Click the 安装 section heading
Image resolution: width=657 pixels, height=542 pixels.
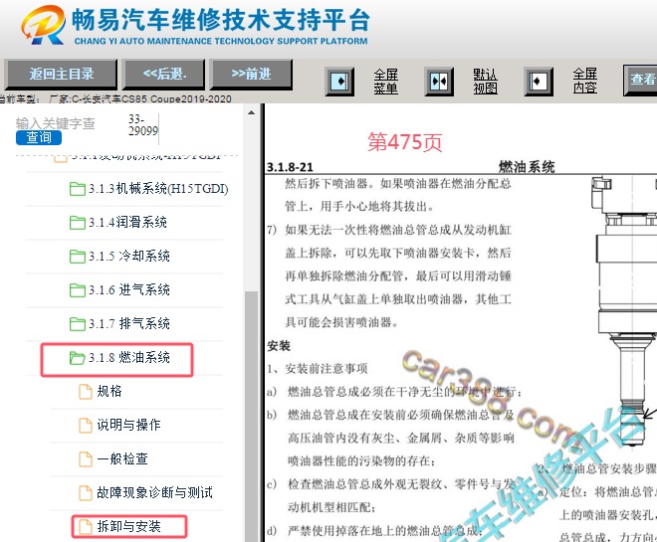click(x=279, y=346)
